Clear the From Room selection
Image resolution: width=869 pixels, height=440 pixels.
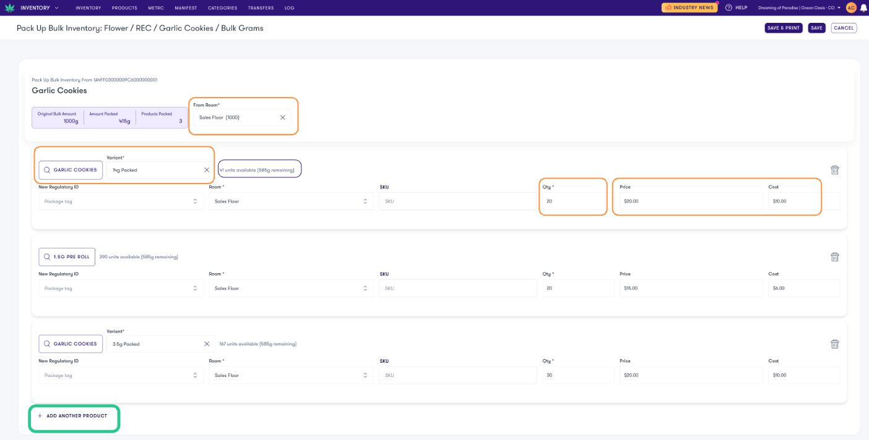tap(282, 117)
